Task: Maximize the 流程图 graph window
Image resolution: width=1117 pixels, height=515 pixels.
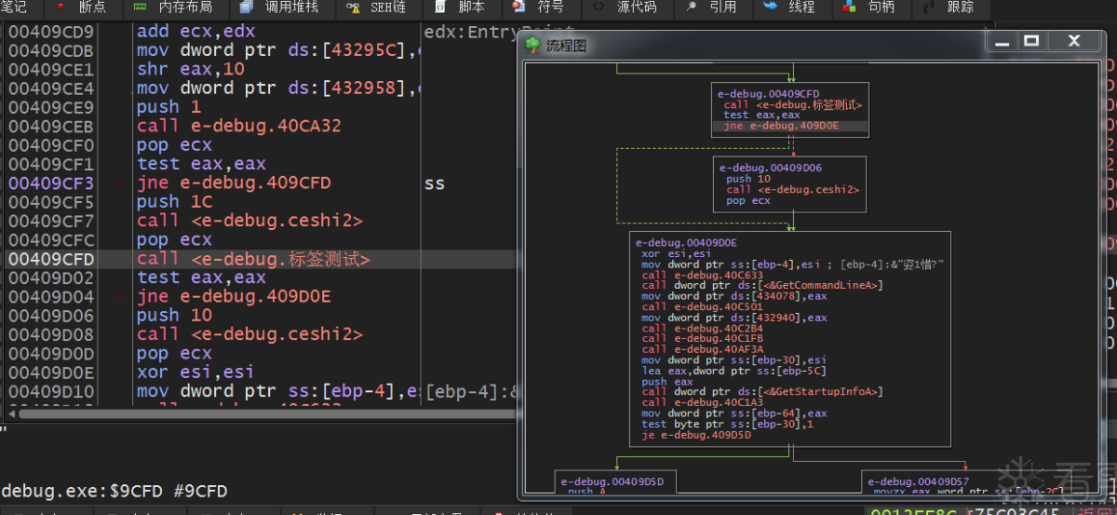Action: [1030, 41]
